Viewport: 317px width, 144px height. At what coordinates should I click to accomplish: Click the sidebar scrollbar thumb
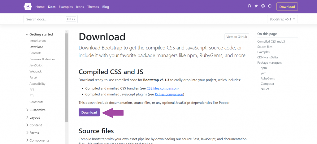coord(67,78)
